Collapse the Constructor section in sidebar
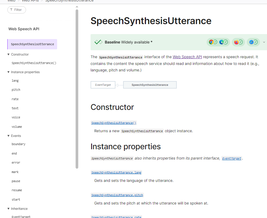 coord(8,54)
